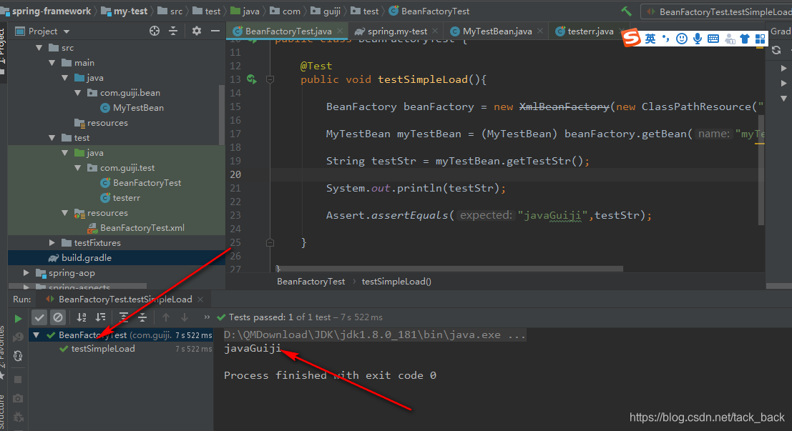Close the BeanFactoryTest.java tab

pos(340,31)
